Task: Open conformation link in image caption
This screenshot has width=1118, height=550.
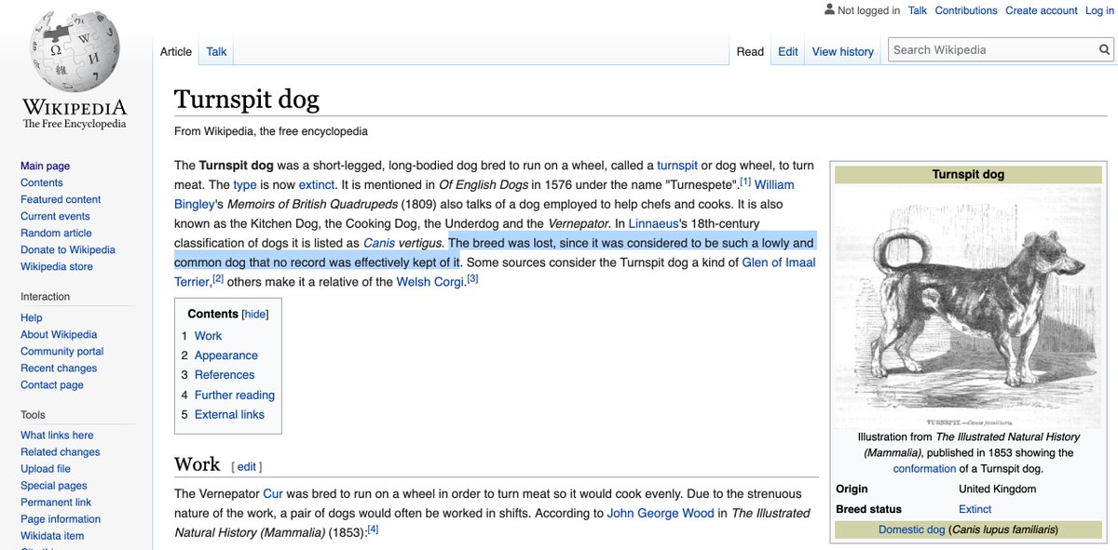Action: (924, 468)
